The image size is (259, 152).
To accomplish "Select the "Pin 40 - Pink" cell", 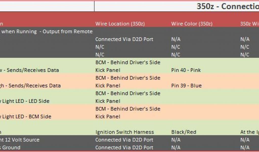I will 186,70.
